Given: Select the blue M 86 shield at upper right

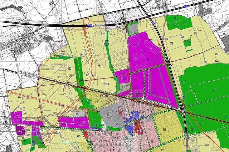Looking at the screenshot, I should pos(185,7).
